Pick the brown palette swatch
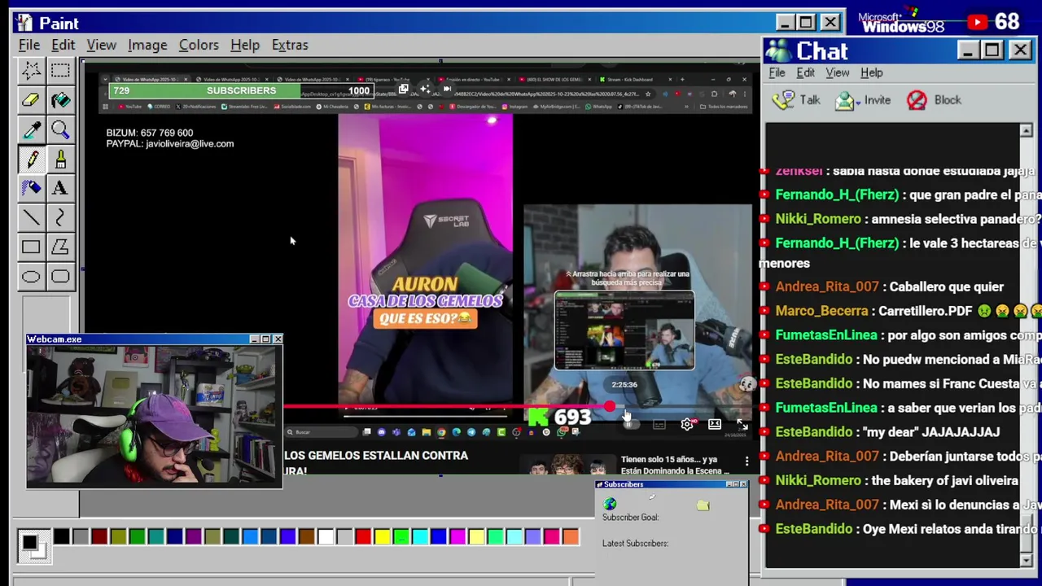This screenshot has width=1042, height=586. click(x=307, y=536)
